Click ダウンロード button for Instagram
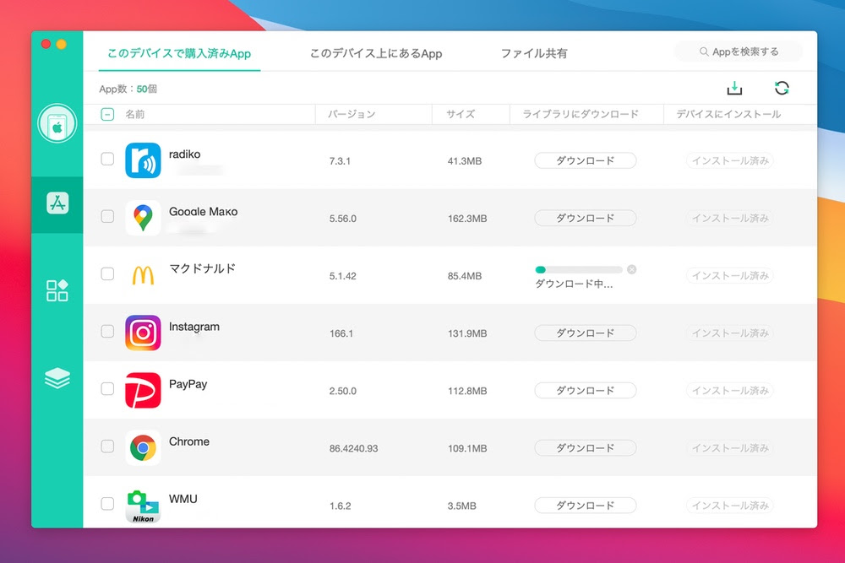This screenshot has width=845, height=563. 586,333
